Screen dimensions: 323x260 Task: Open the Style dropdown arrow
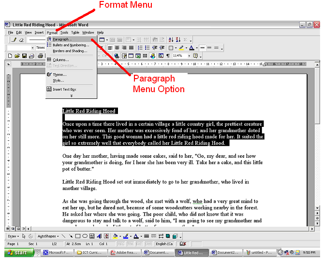(33, 48)
